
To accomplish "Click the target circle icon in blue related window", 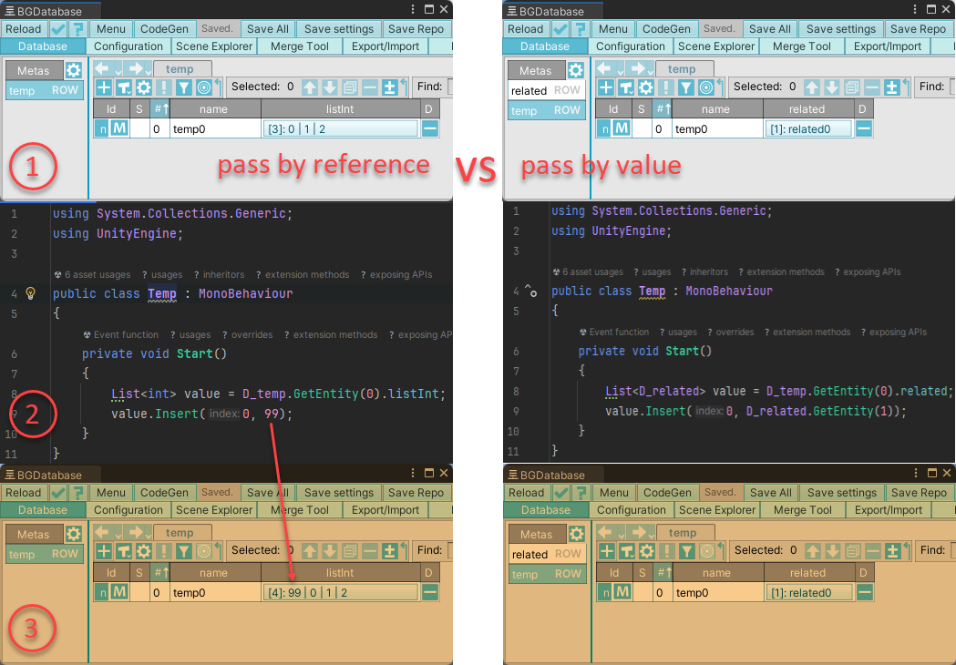I will (x=705, y=87).
